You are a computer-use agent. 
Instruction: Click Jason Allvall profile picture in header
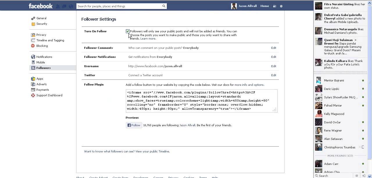pos(234,6)
